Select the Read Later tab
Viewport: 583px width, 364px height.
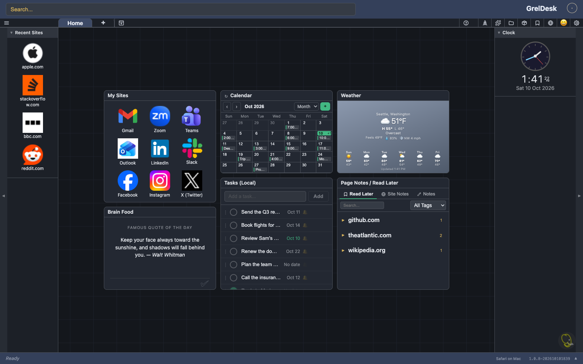(358, 194)
